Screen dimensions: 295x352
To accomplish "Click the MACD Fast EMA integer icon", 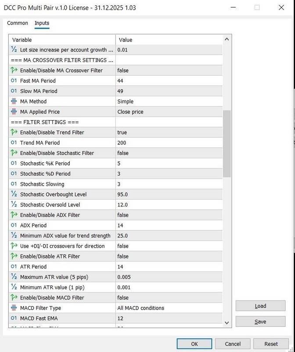I will (x=14, y=318).
